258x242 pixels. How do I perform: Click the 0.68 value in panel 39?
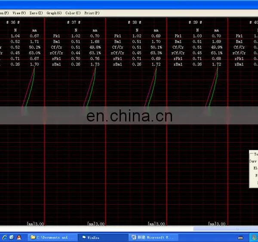(x=217, y=59)
